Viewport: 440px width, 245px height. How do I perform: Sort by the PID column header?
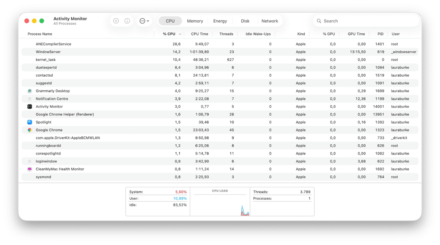pyautogui.click(x=380, y=34)
